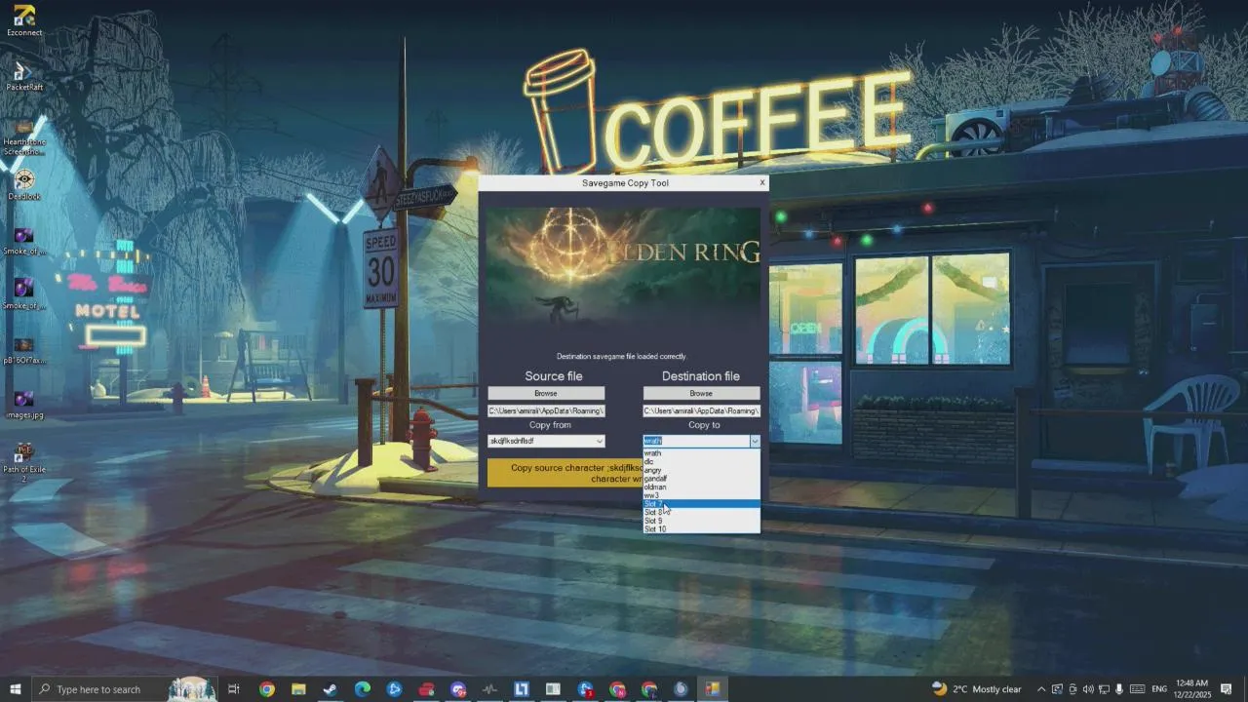Open Copy from character dropdown
This screenshot has width=1248, height=702.
click(x=546, y=441)
